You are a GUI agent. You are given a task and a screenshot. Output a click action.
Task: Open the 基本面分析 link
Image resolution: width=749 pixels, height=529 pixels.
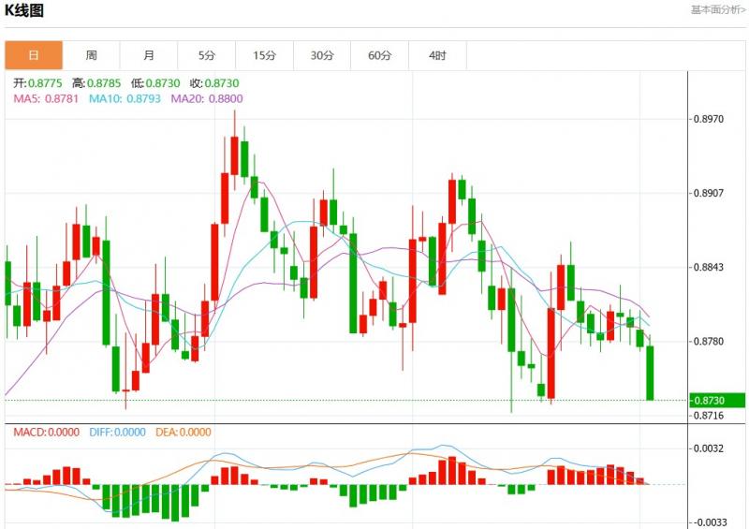click(717, 10)
